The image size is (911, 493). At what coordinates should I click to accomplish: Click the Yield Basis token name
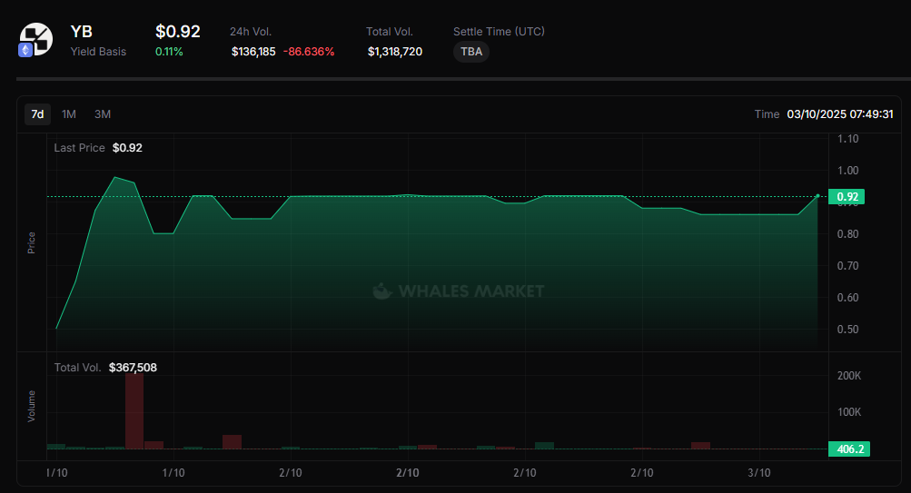point(98,52)
